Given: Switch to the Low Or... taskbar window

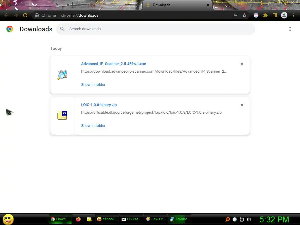Looking at the screenshot, I should (x=155, y=219).
